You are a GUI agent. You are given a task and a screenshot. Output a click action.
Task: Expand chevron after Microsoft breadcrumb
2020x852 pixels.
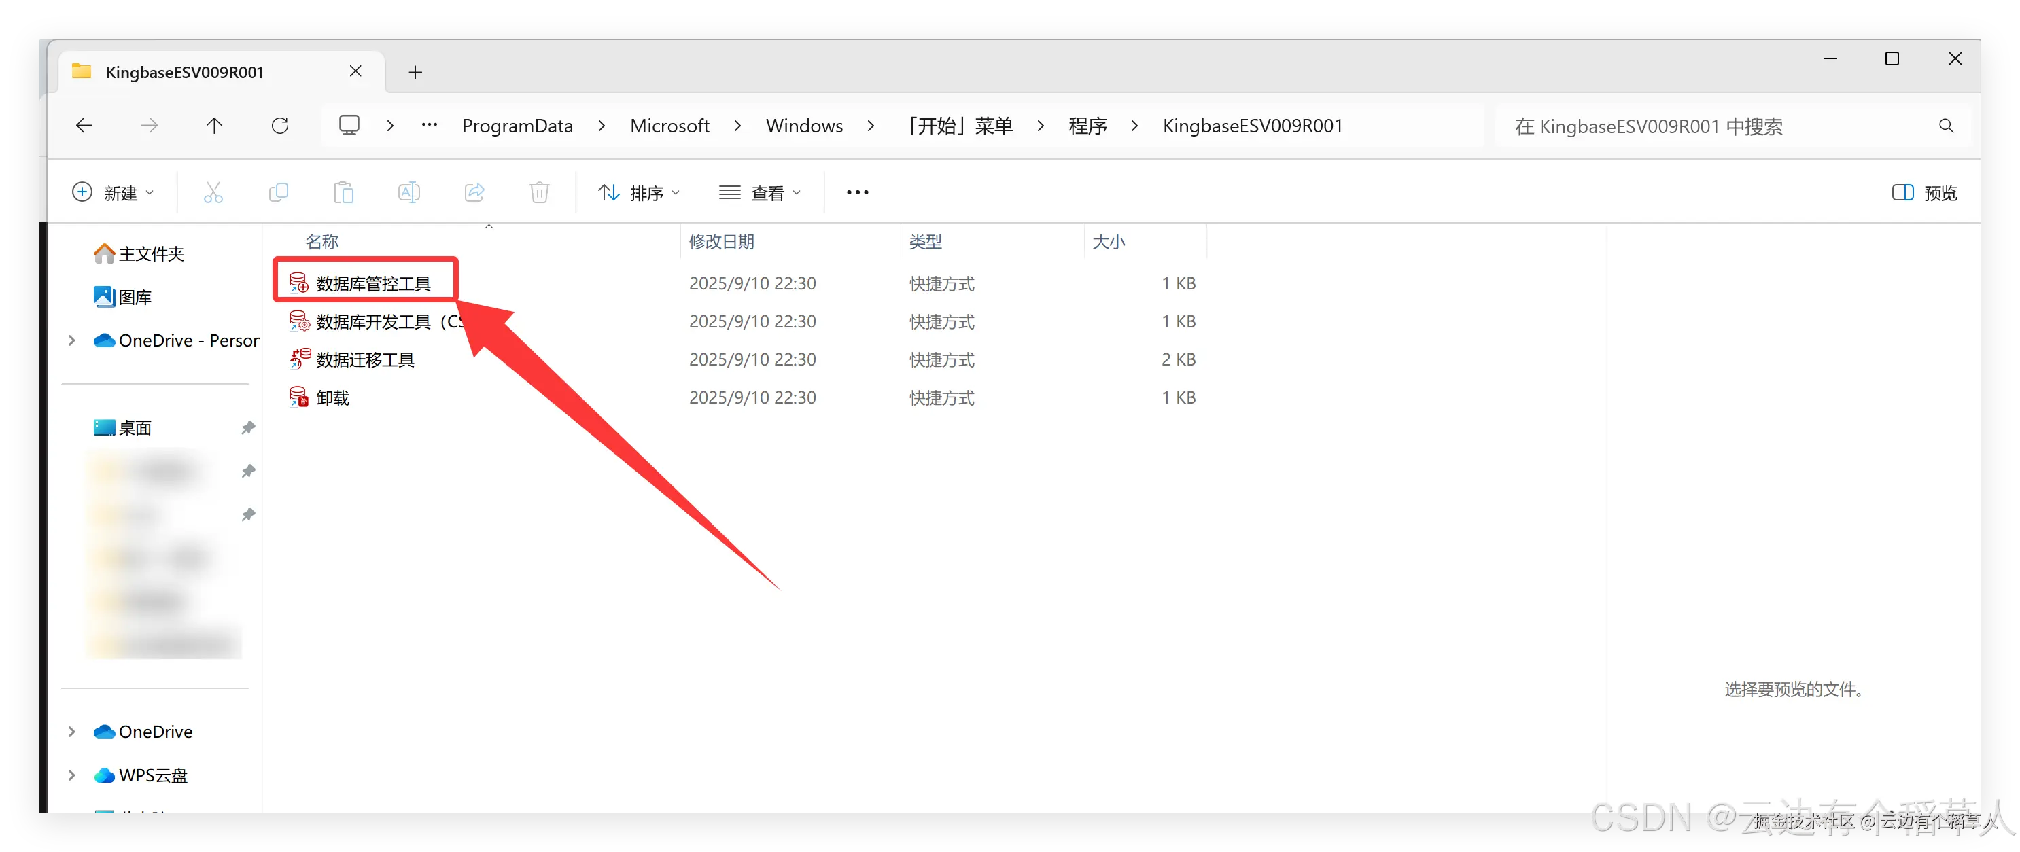pyautogui.click(x=737, y=126)
